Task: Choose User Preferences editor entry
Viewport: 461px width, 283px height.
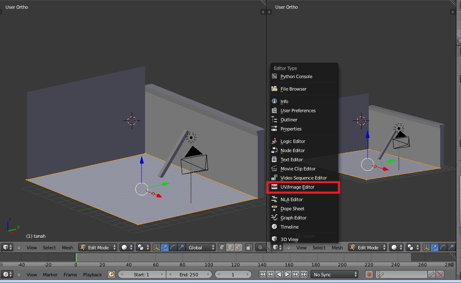Action: [304, 111]
